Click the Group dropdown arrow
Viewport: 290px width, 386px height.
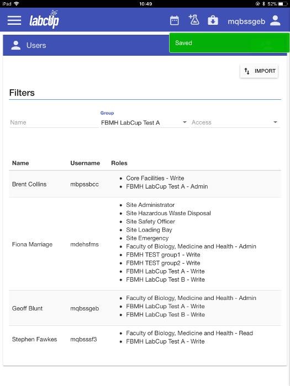pos(184,122)
